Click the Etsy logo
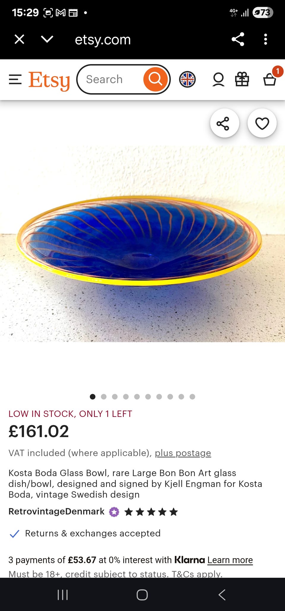Screen dimensions: 285x611 49,80
